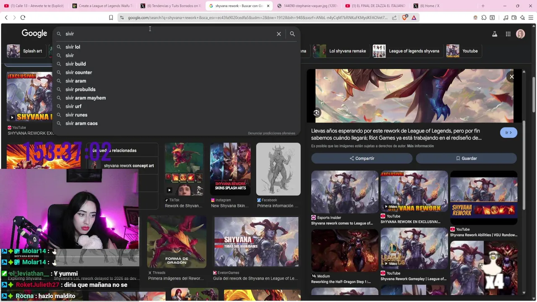537x302 pixels.
Task: Search inside image with the Lens icon
Action: click(x=316, y=113)
